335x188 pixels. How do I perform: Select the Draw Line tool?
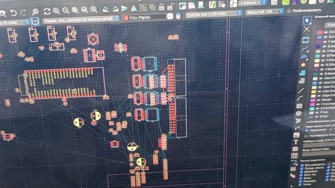(x=301, y=91)
